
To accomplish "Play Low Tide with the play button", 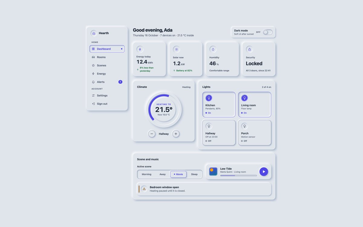I will (264, 172).
